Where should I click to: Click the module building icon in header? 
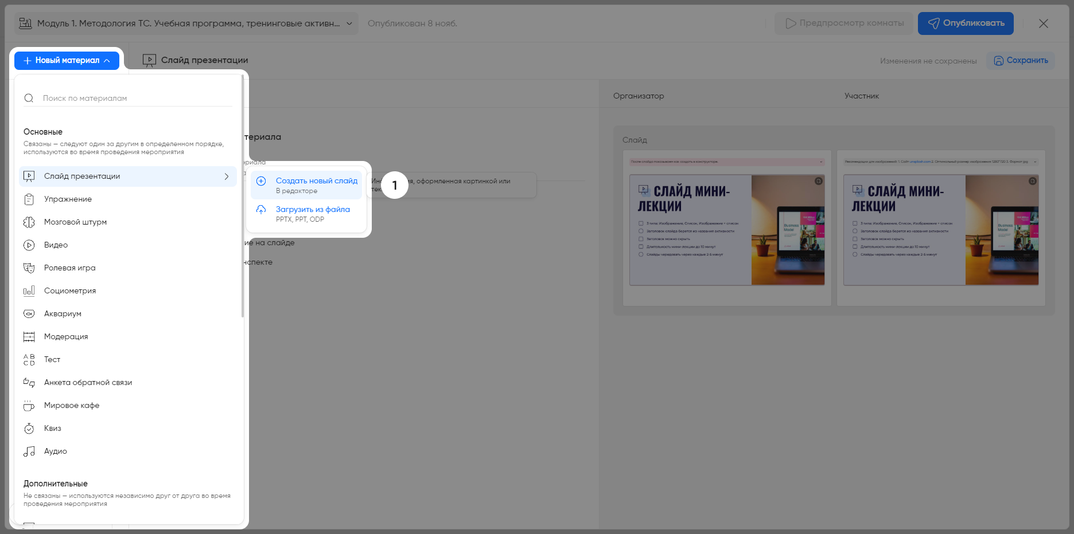coord(25,23)
